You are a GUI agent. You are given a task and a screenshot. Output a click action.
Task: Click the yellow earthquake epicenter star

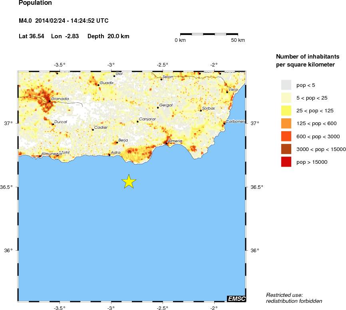pyautogui.click(x=129, y=181)
